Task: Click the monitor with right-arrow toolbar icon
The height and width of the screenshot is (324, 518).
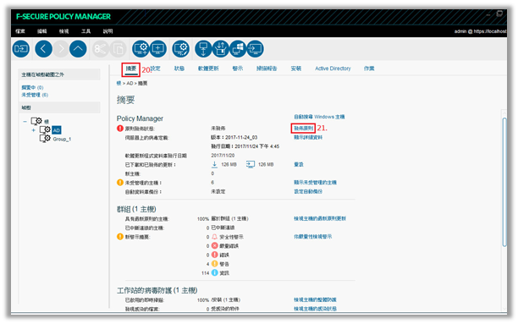Action: coord(255,49)
